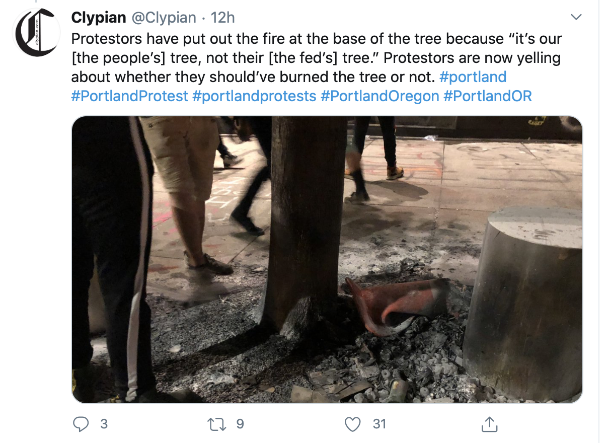This screenshot has width=608, height=443.
Task: Click the like count of 31
Action: 379,424
